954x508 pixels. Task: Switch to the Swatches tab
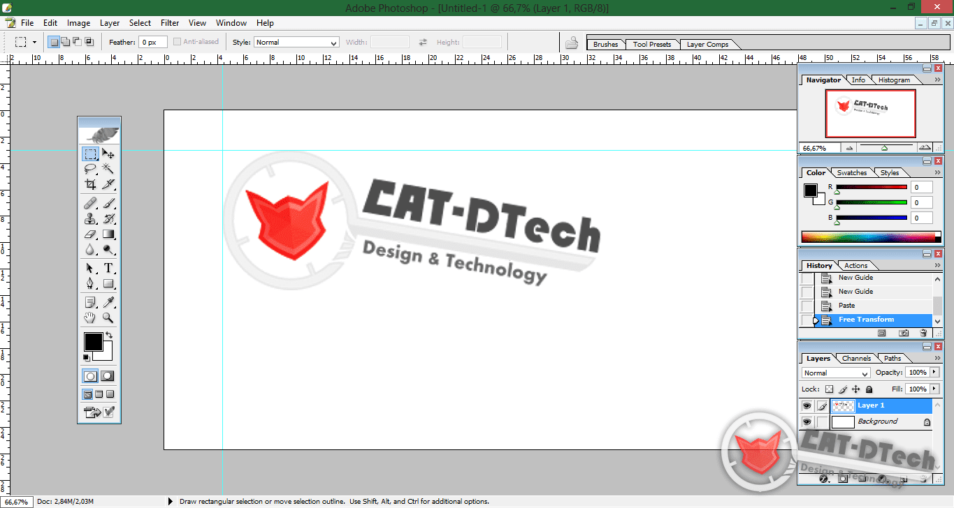852,173
